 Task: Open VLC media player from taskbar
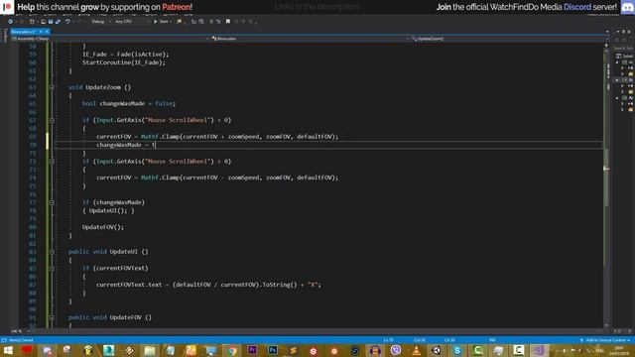coord(416,350)
